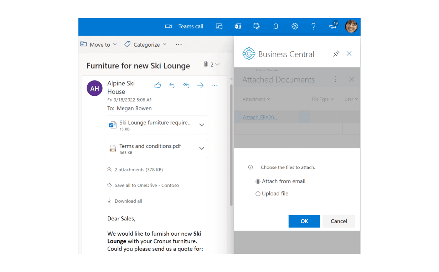Image resolution: width=439 pixels, height=272 pixels.
Task: Open more email actions ellipsis menu
Action: pyautogui.click(x=214, y=85)
